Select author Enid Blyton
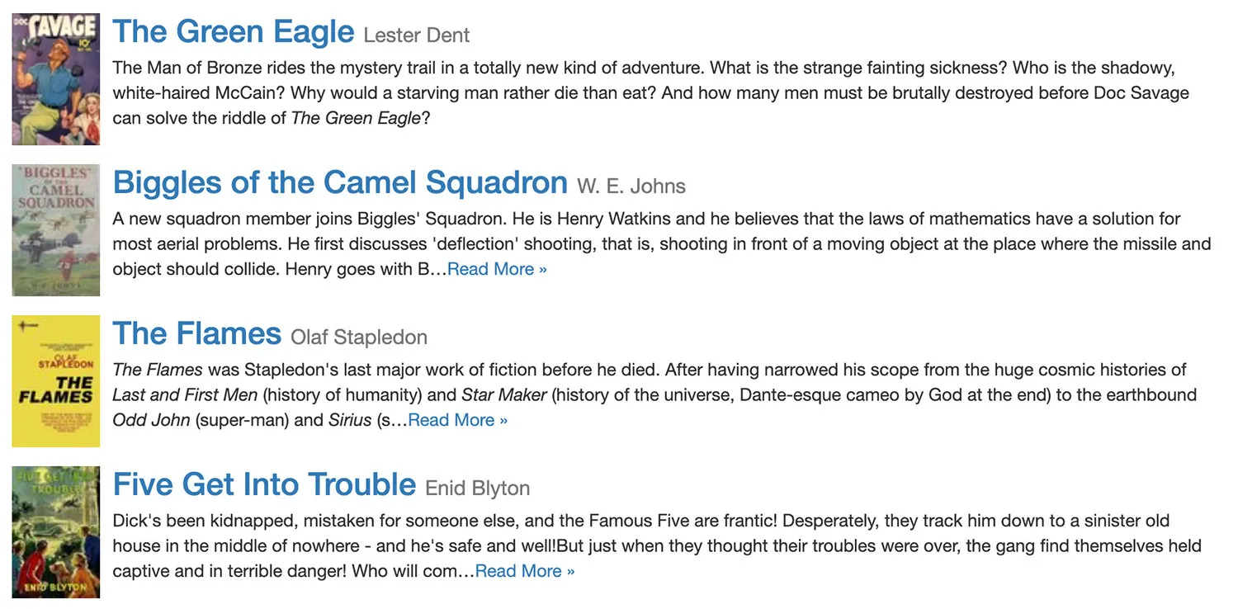The image size is (1238, 609). tap(477, 489)
